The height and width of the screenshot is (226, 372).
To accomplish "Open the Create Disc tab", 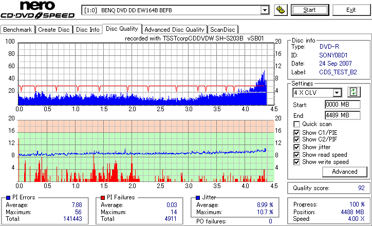I will pos(54,30).
